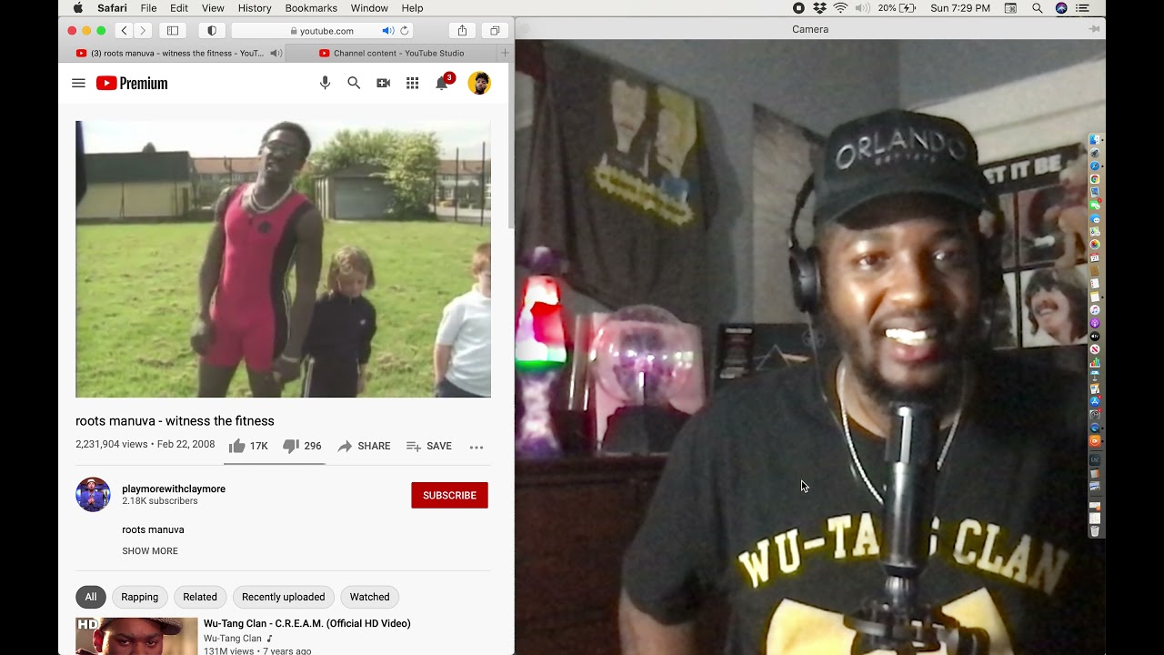
Task: Select the Watched filter chip
Action: click(x=370, y=597)
